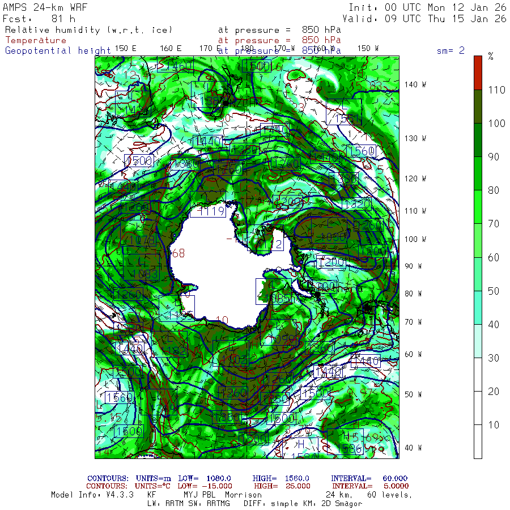Screen dimensions: 510x510
Task: Click the red color bar segment above 110
Action: tap(478, 73)
